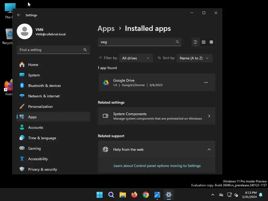Click the Network wifi icon in sidebar
The height and width of the screenshot is (201, 268).
pos(22,96)
